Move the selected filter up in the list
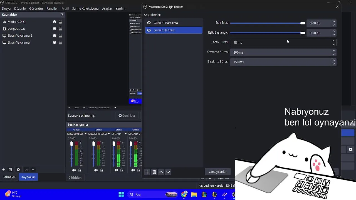Screen dimensions: 356x200 click(x=161, y=172)
